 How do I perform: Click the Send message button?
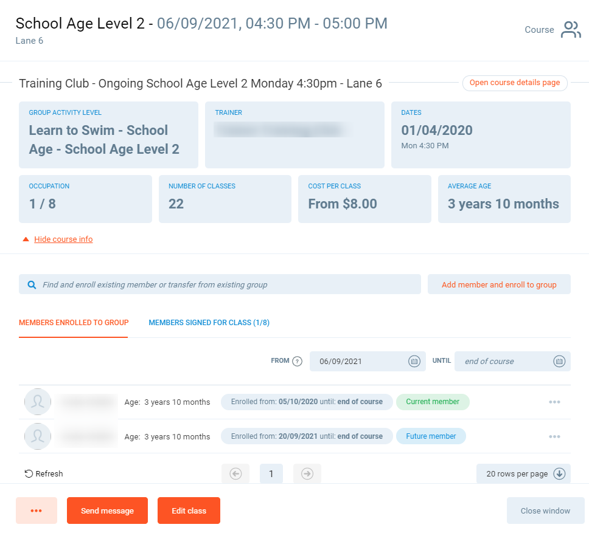[107, 511]
